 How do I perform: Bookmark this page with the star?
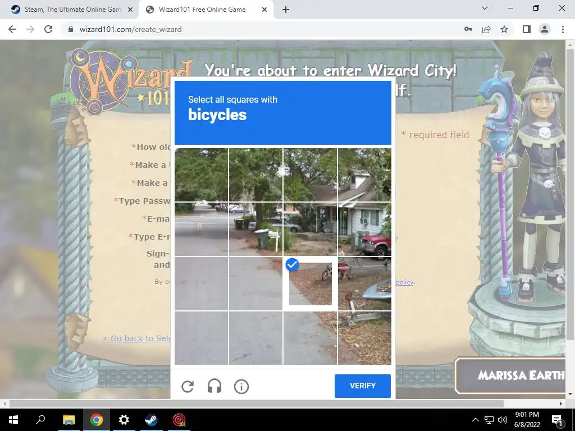[504, 29]
